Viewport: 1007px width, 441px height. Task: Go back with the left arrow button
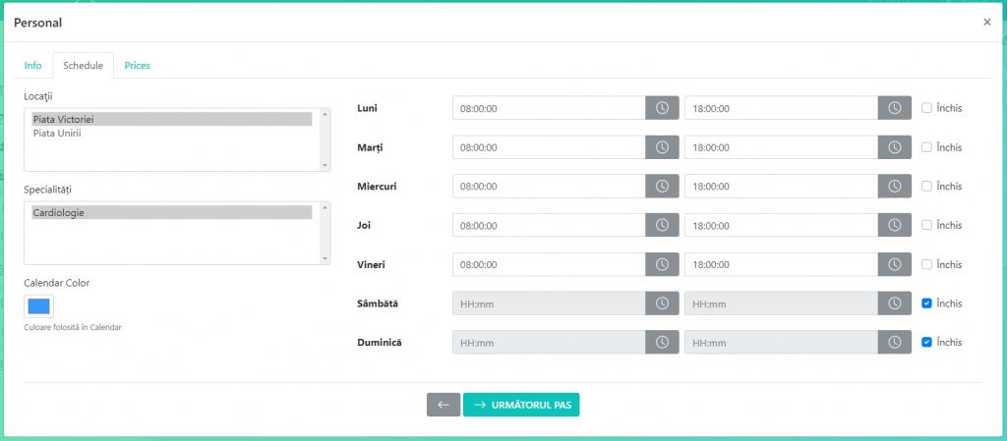443,405
